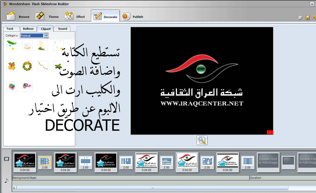Select the Christmas wreath clipart

point(27,66)
